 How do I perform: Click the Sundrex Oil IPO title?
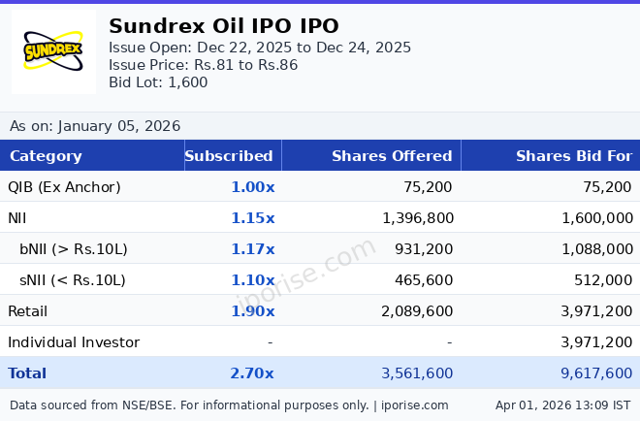[223, 26]
